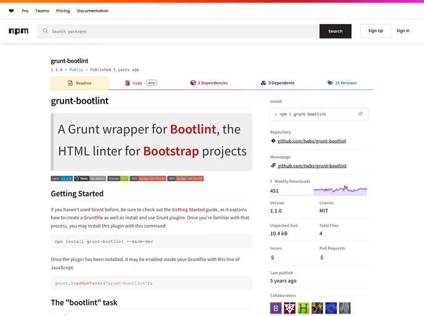Click the Unpacked Size value 10.4 kB
Screen dimensions: 424x316
coord(279,233)
